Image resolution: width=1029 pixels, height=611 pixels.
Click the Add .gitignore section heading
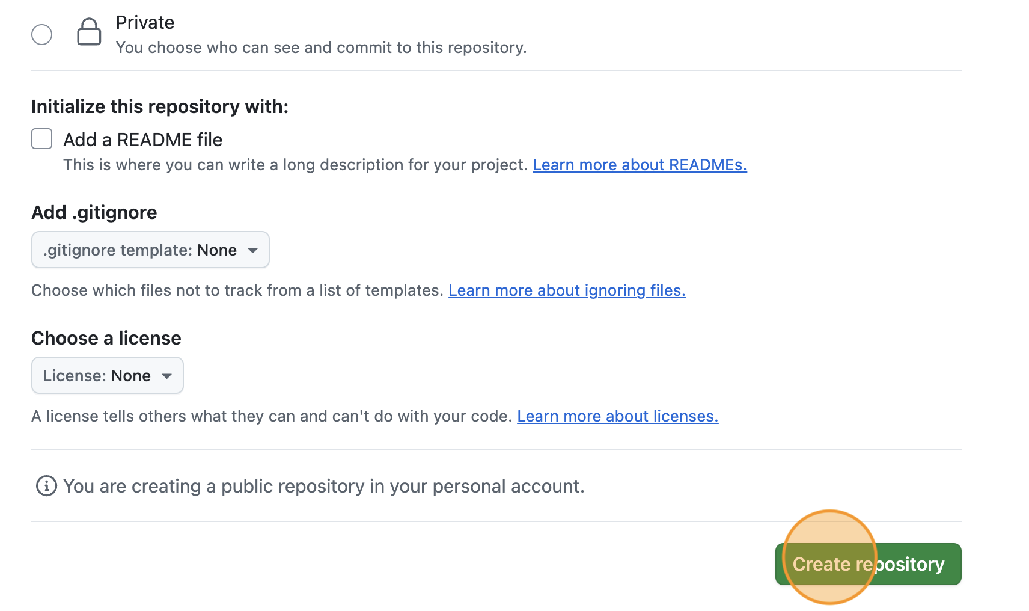[x=94, y=212]
